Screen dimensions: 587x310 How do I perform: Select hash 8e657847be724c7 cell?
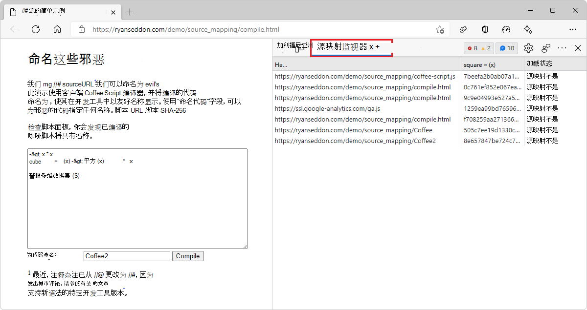click(492, 141)
